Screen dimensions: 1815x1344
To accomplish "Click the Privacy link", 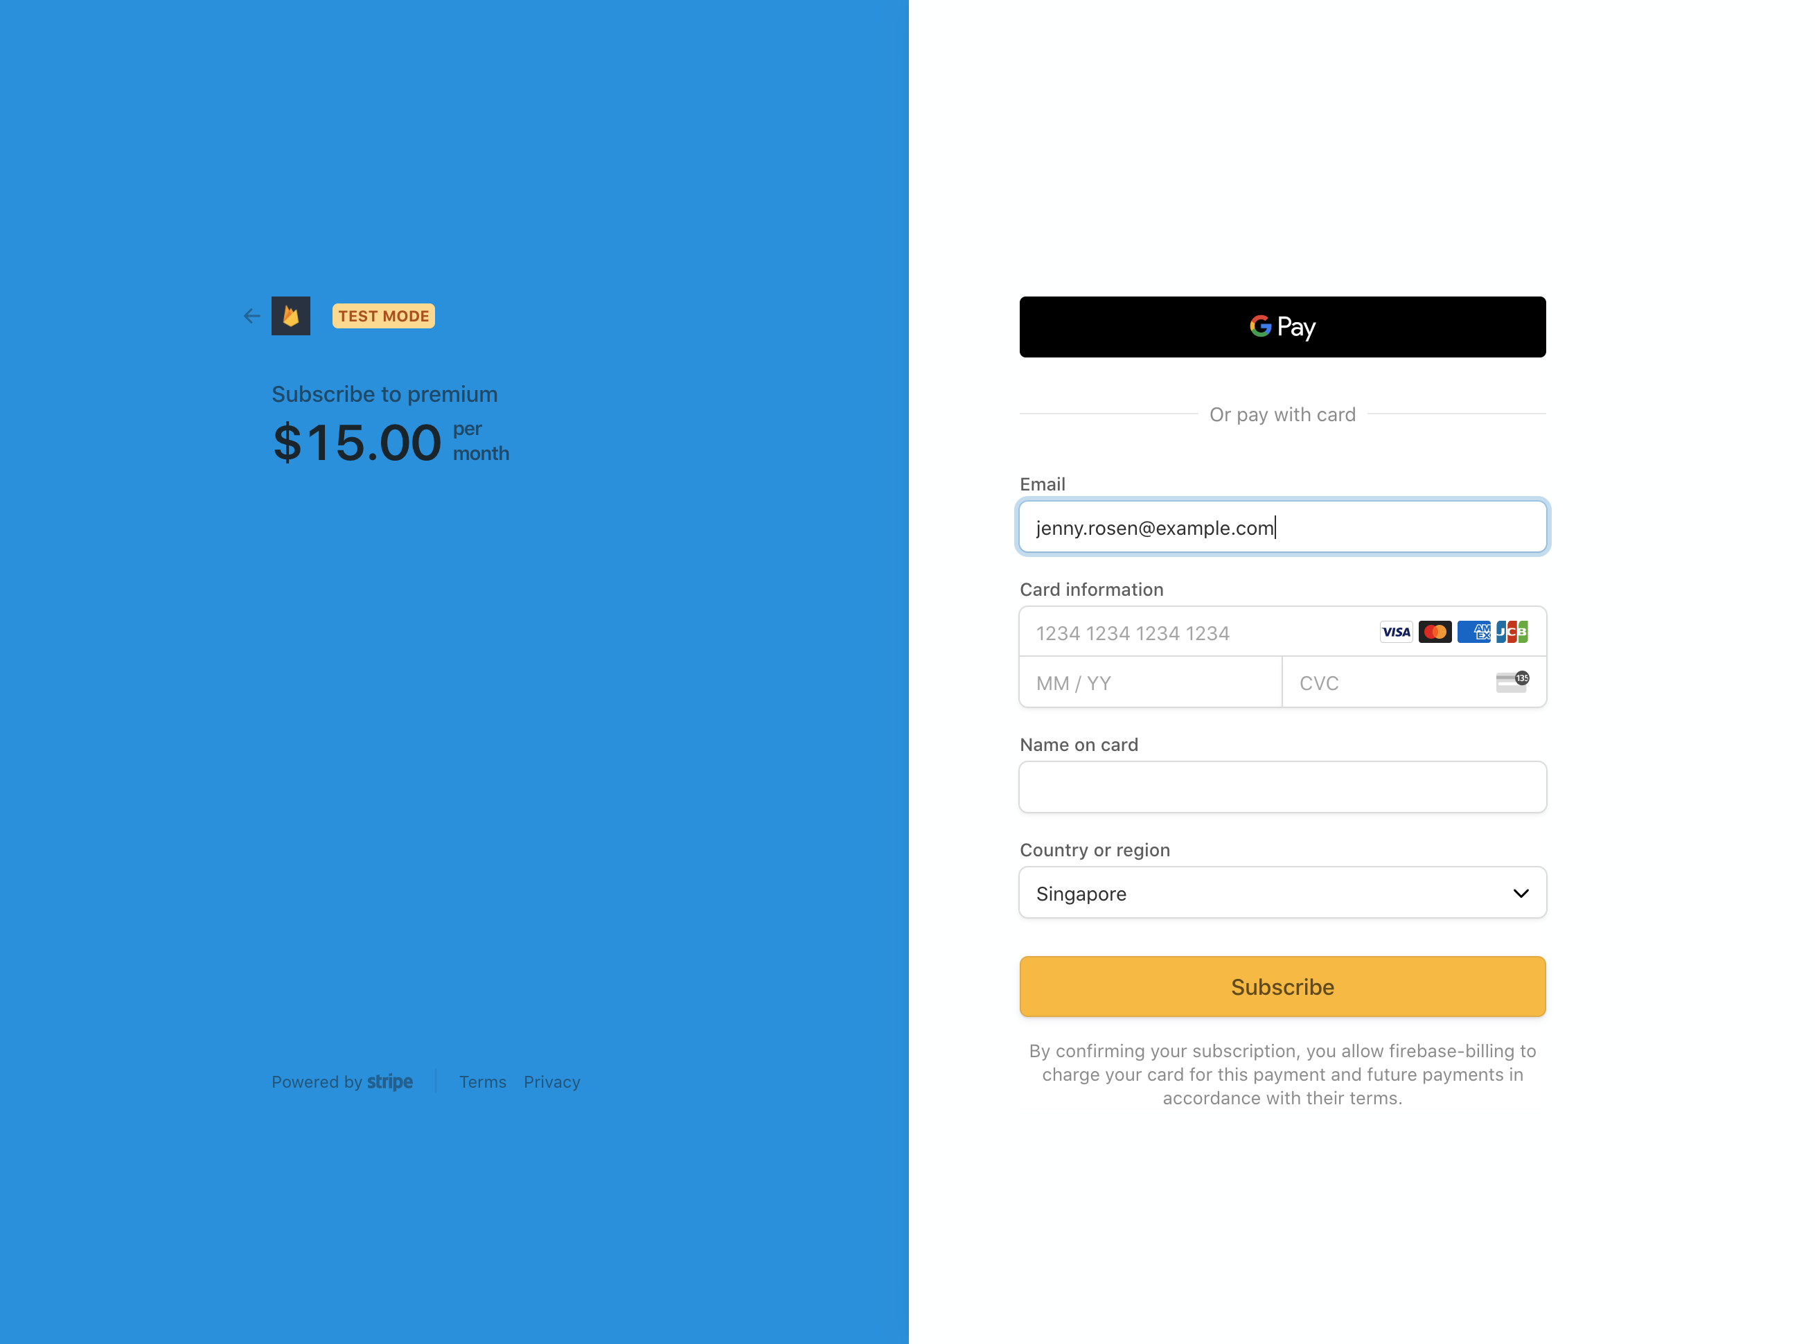I will pyautogui.click(x=552, y=1081).
